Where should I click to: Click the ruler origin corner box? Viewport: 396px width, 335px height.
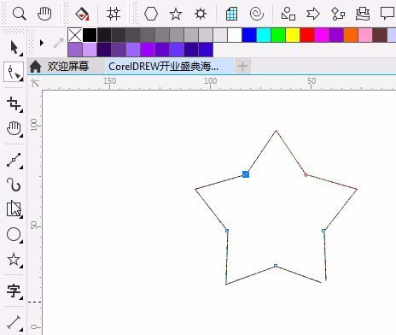click(x=35, y=83)
